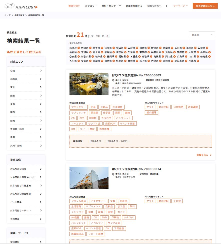Go to 倉庫を探す in top navigation
221x244 pixels.
[74, 6]
